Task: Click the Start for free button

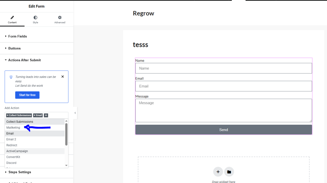Action: point(27,95)
